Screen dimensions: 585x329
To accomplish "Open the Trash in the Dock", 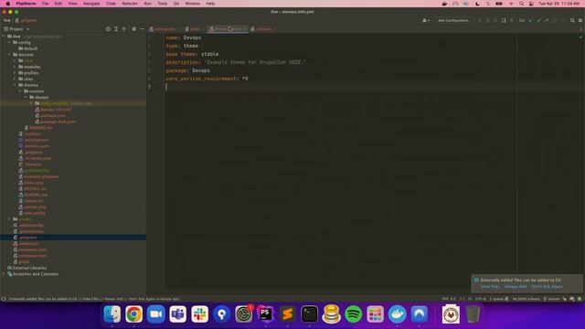I will tap(473, 314).
